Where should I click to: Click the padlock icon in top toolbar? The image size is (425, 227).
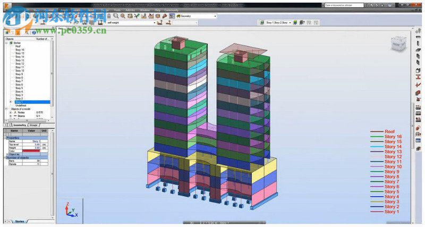coord(109,16)
